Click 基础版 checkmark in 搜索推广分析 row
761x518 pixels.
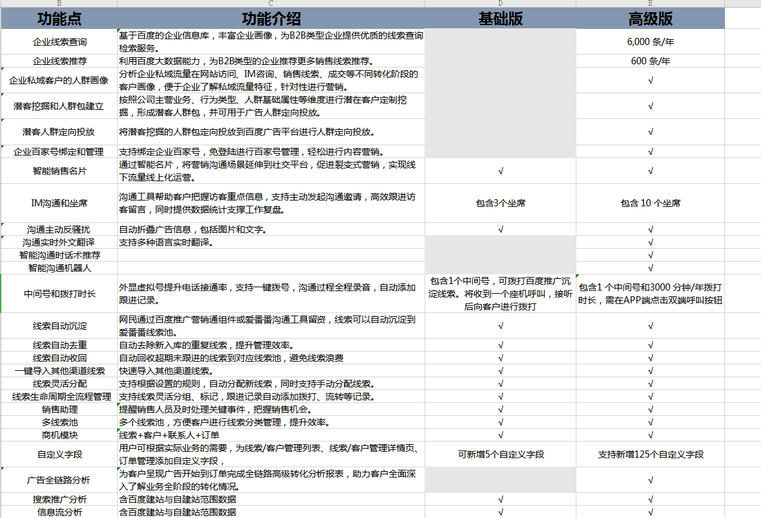[x=500, y=499]
